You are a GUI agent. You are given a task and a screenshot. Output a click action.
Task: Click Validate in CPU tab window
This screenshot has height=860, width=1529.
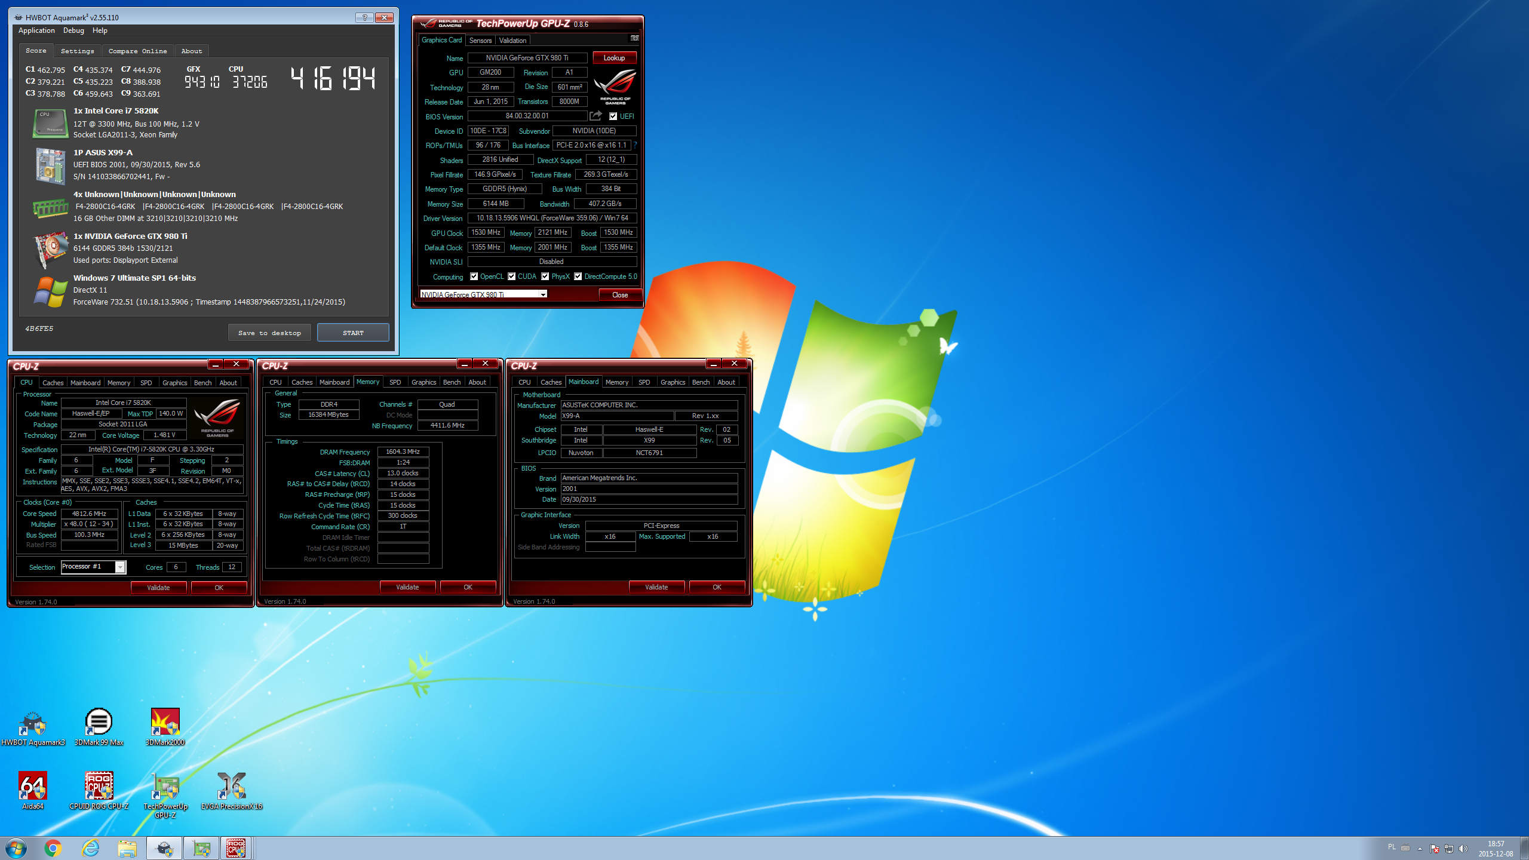158,588
